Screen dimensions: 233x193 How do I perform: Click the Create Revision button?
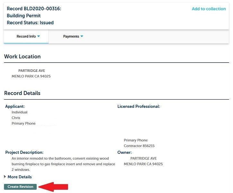[20, 187]
